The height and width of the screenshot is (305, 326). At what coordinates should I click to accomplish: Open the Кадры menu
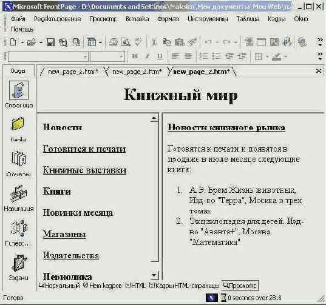click(276, 19)
